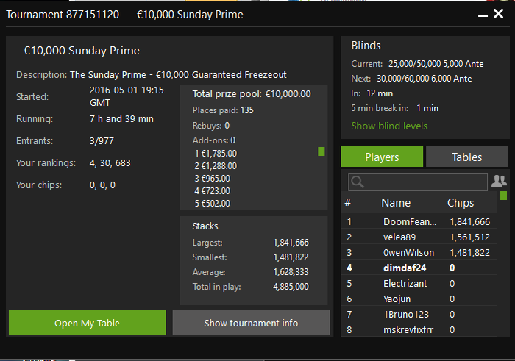Viewport: 515px width, 361px height.
Task: Click the magnifier icon in player search
Action: pos(357,182)
